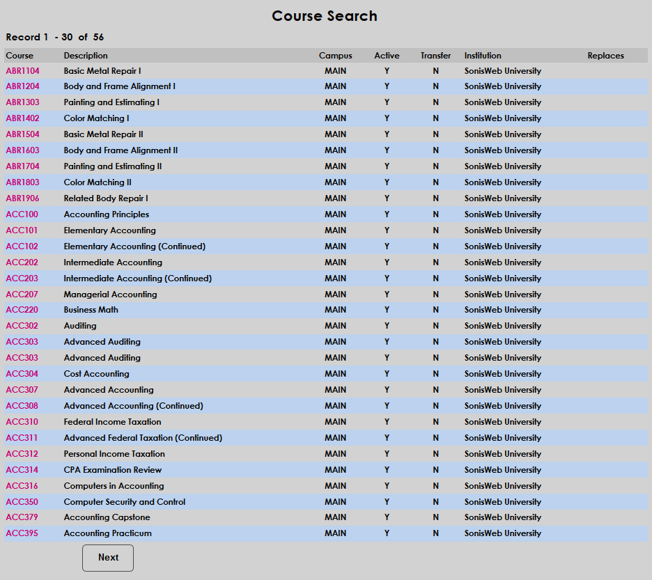Open the ACC304 Cost Accounting course
This screenshot has width=652, height=580.
click(x=20, y=373)
